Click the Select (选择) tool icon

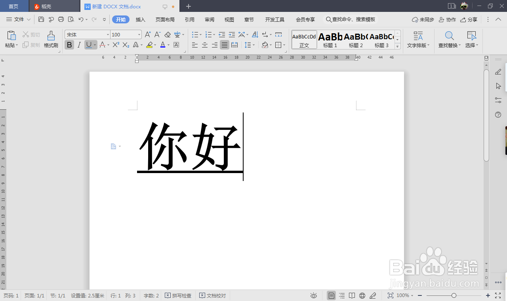tap(471, 36)
